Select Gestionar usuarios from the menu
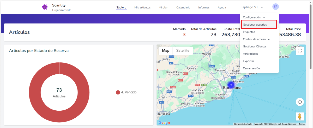Viewport: 313px width, 128px height. click(x=259, y=25)
